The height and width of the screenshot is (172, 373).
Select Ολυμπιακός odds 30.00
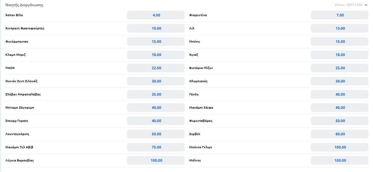(x=339, y=81)
